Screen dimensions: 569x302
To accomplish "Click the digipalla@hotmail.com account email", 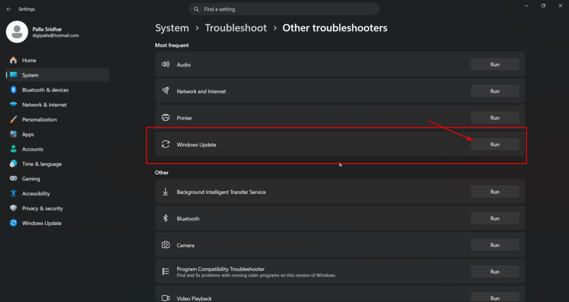I will (x=56, y=36).
